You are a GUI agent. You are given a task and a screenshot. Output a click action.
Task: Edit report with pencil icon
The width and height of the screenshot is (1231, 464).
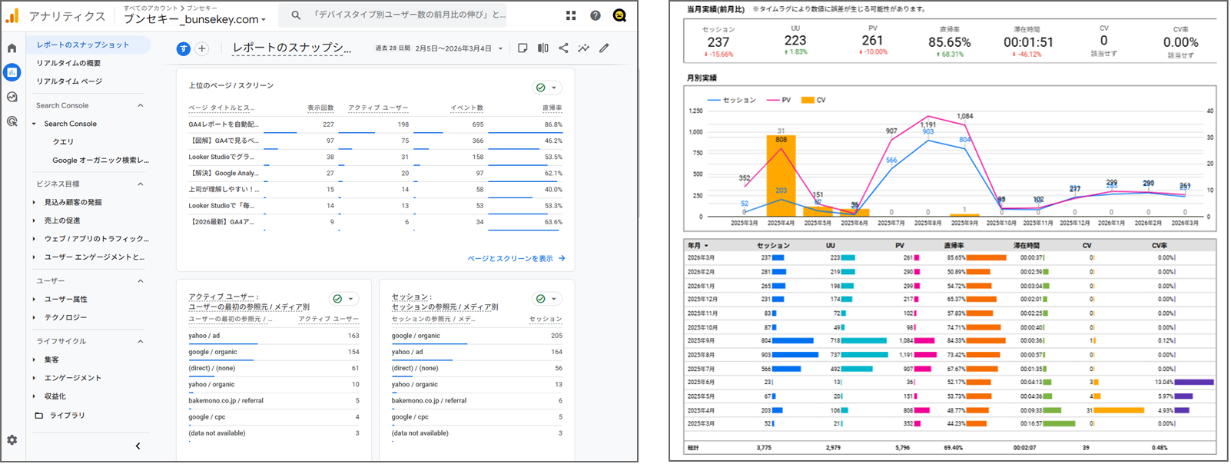[605, 48]
